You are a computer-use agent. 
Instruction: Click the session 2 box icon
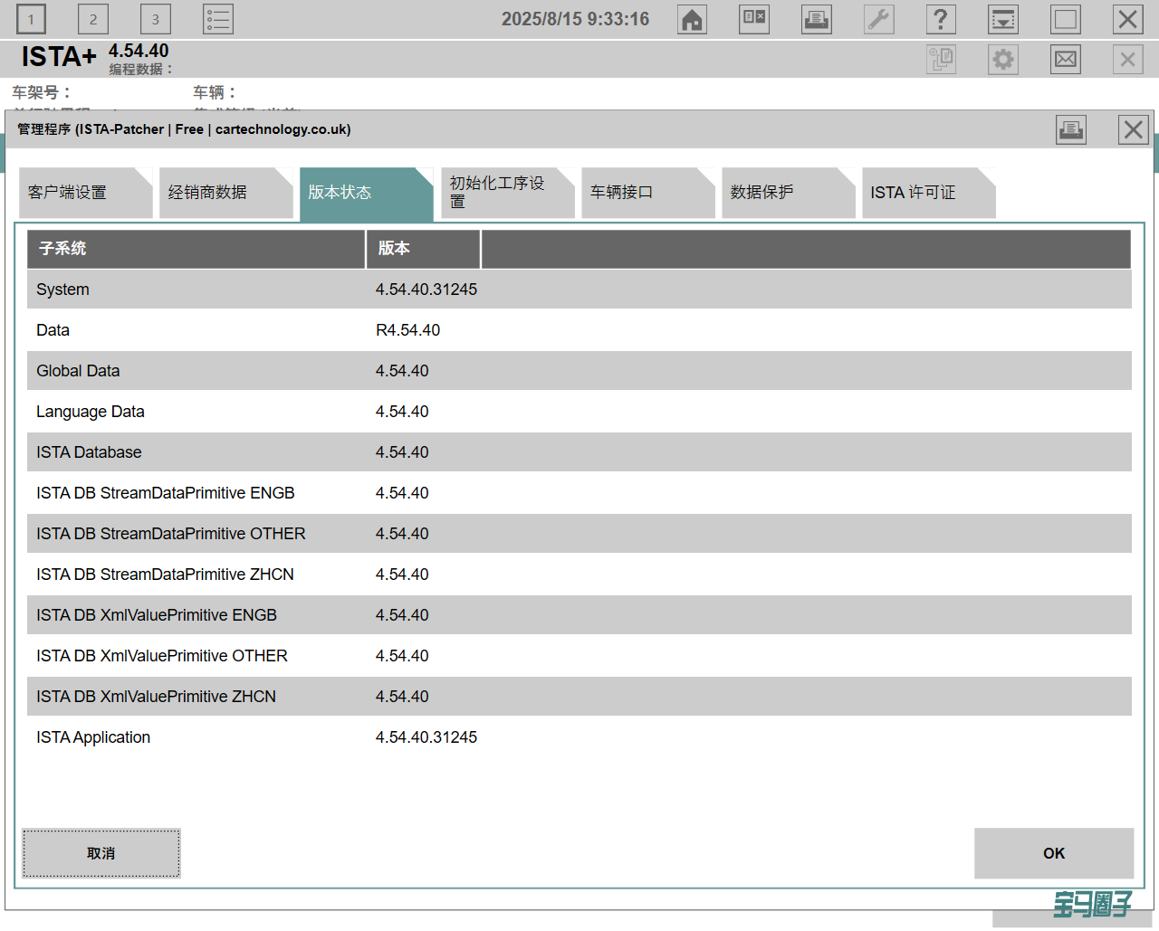[93, 20]
